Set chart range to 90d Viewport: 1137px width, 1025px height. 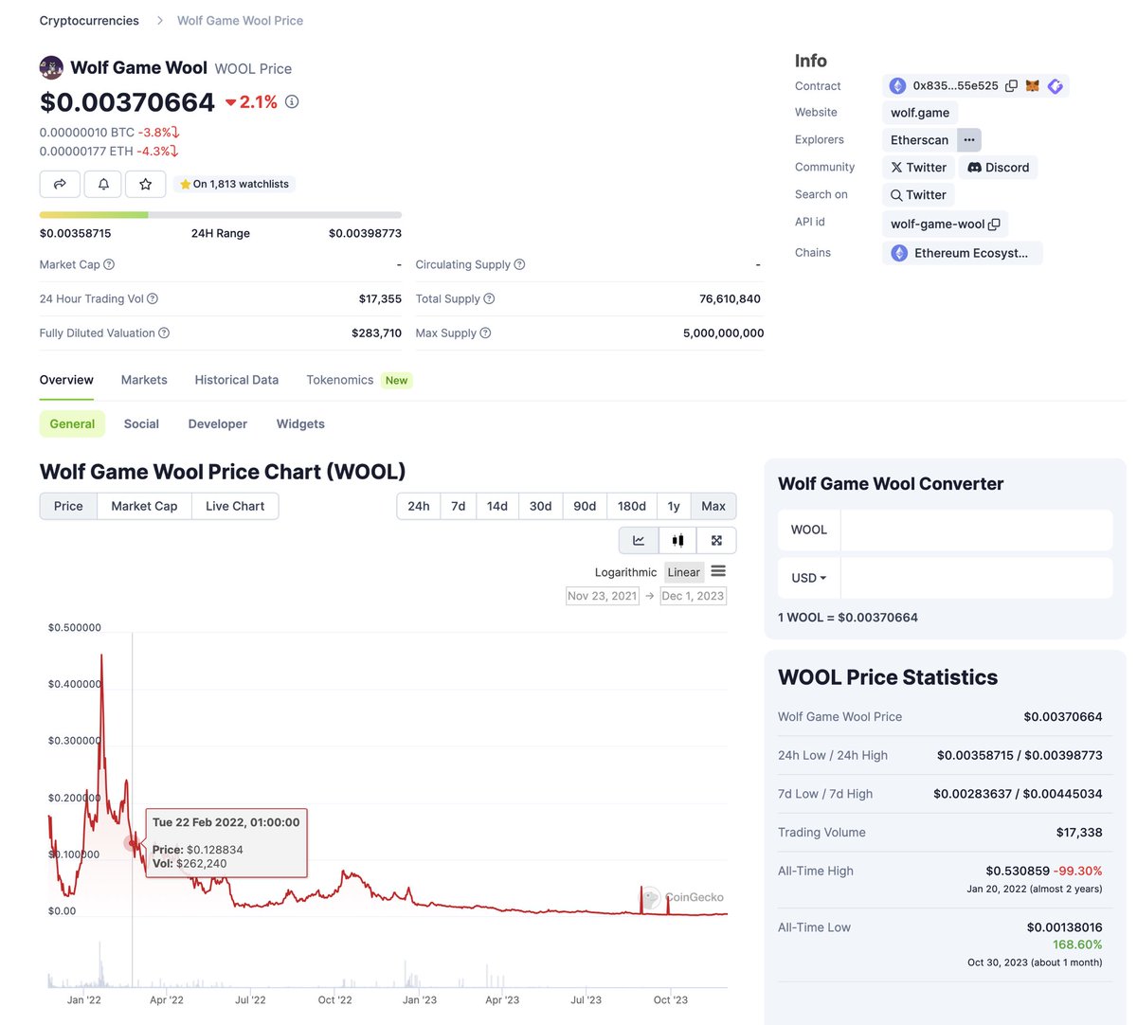[x=585, y=506]
